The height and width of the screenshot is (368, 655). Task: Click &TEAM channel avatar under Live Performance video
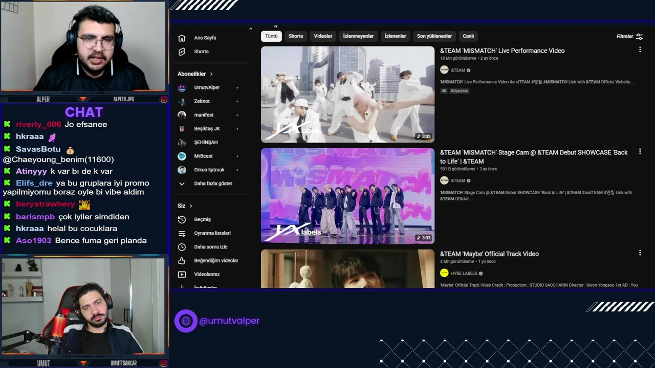(x=444, y=70)
